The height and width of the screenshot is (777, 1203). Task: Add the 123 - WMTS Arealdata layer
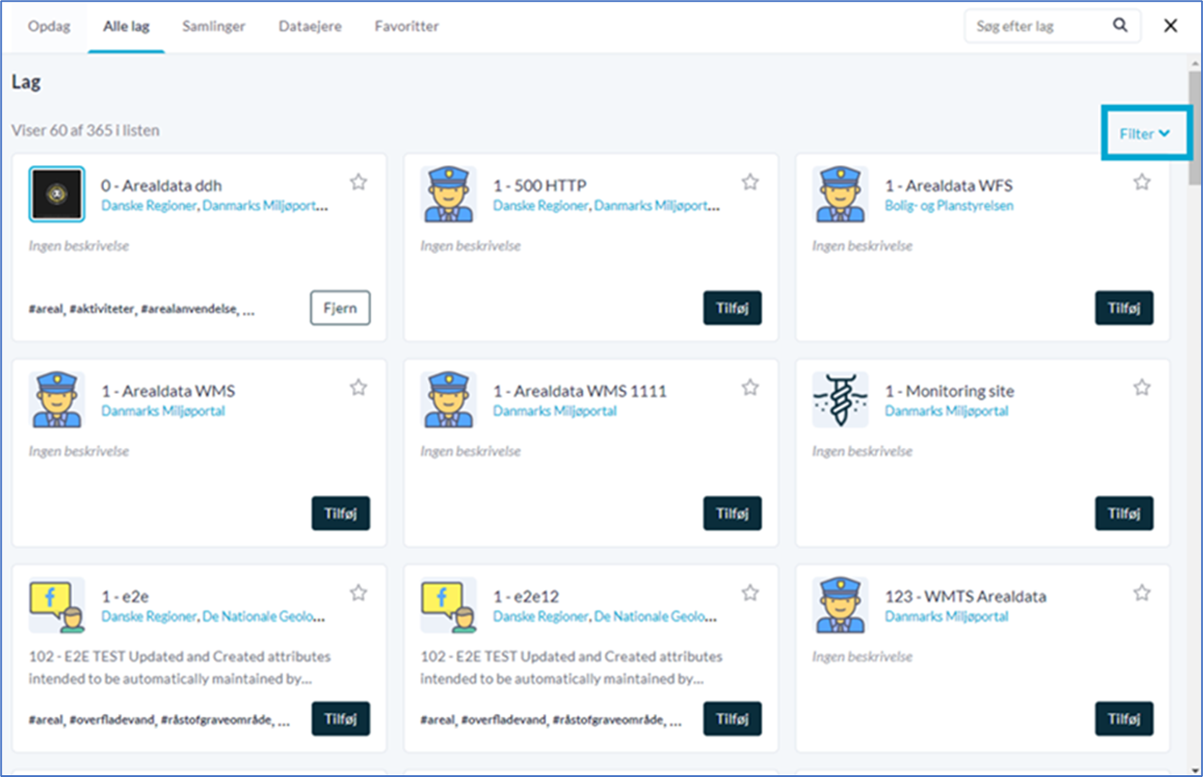[x=1124, y=719]
